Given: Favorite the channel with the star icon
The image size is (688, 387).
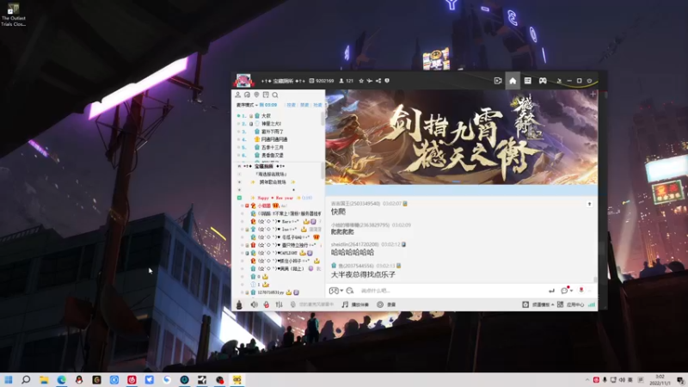Looking at the screenshot, I should (x=361, y=81).
